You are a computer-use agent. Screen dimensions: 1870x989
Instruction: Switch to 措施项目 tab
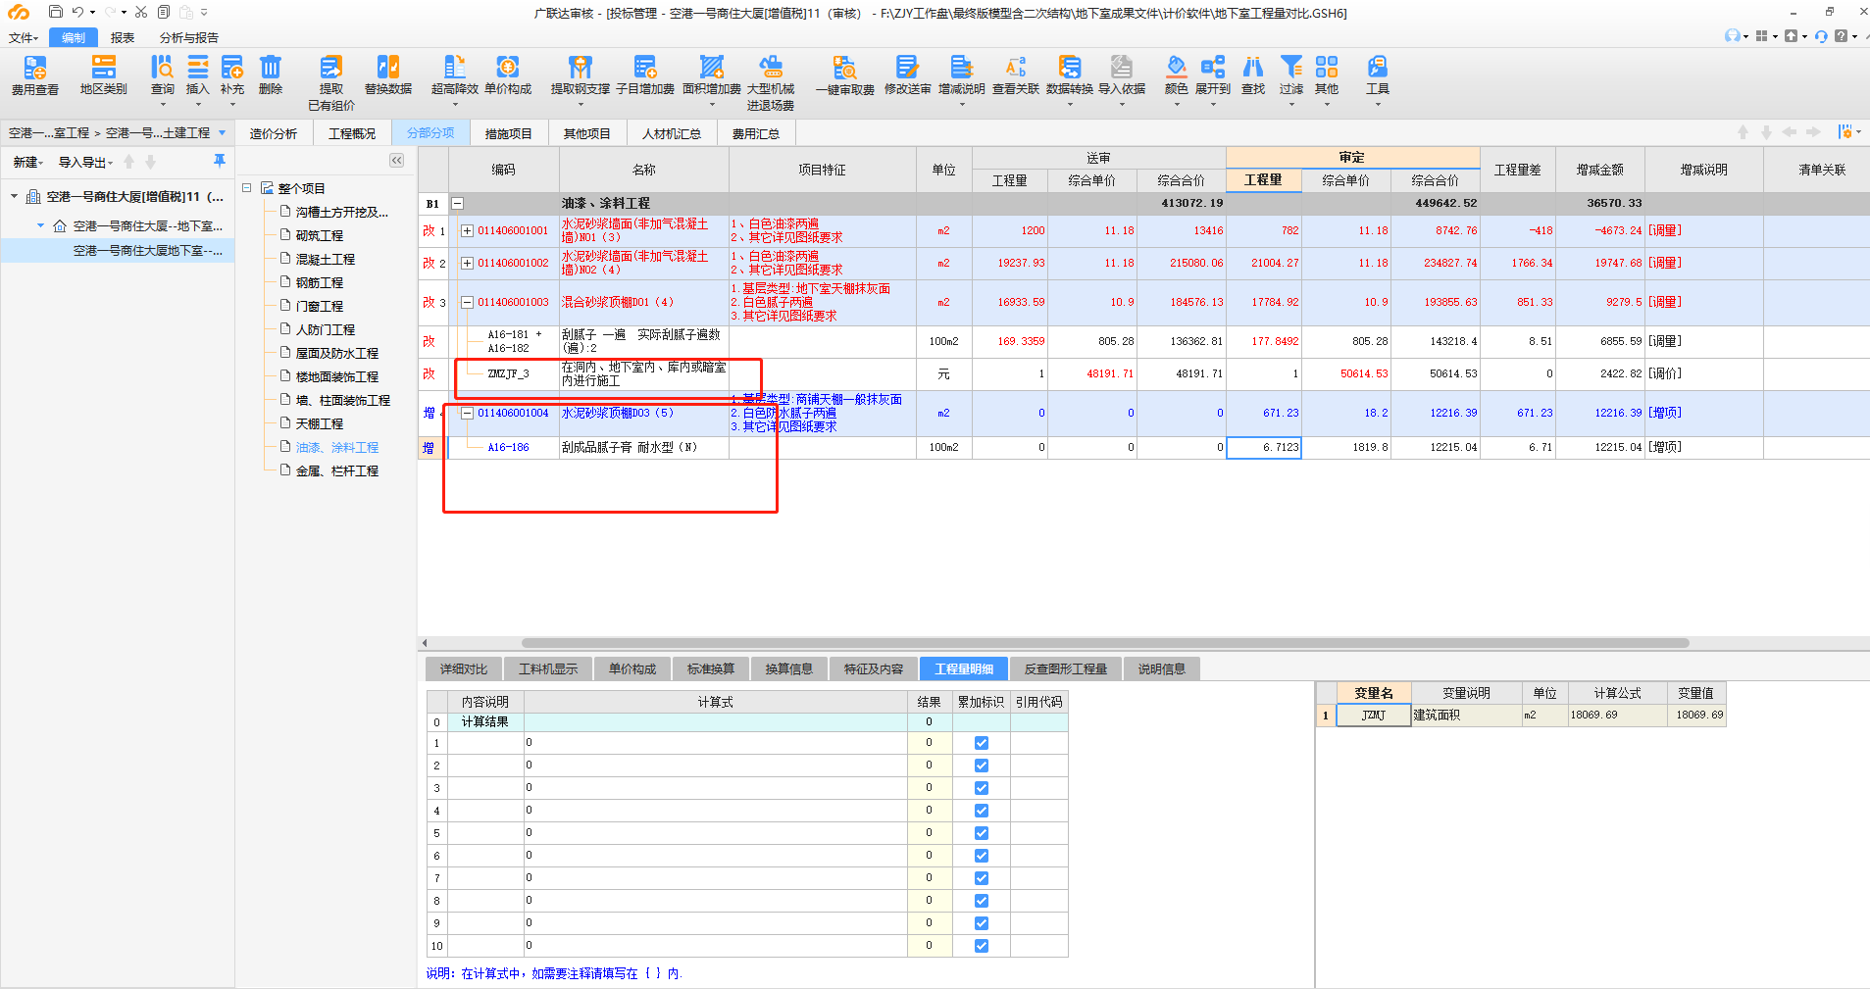[x=509, y=133]
